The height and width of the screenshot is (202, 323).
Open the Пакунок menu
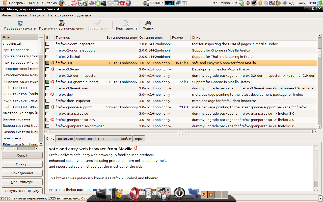point(37,15)
